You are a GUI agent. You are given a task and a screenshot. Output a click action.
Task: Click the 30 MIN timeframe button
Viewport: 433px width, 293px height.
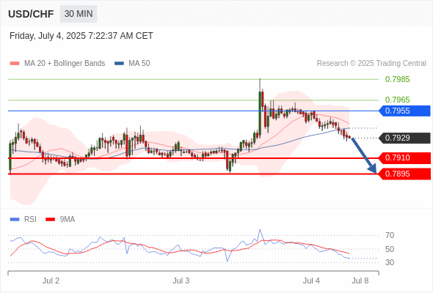[79, 14]
